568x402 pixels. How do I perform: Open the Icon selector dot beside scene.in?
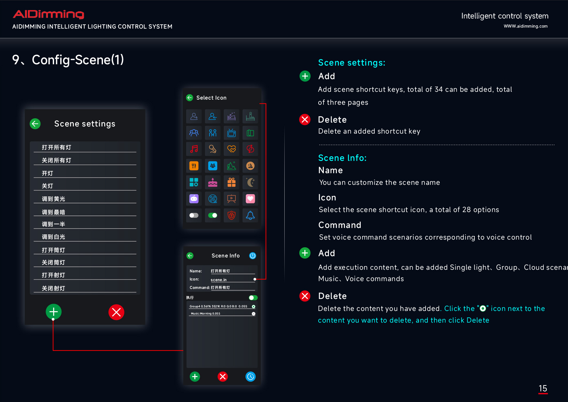point(255,279)
